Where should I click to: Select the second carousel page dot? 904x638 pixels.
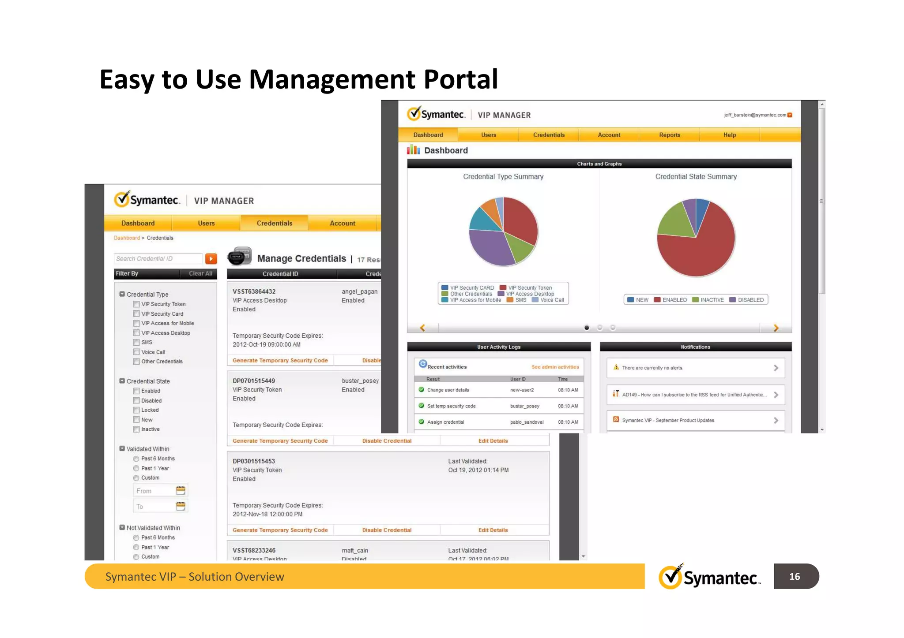[599, 328]
